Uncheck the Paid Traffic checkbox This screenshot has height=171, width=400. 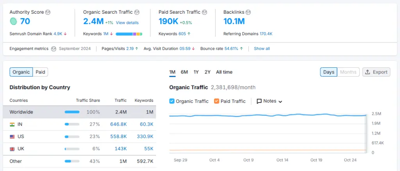tap(217, 101)
